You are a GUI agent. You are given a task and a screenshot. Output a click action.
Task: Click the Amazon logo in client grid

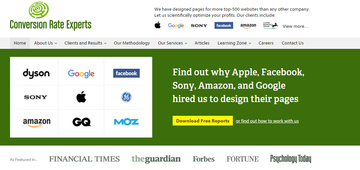pos(37,122)
